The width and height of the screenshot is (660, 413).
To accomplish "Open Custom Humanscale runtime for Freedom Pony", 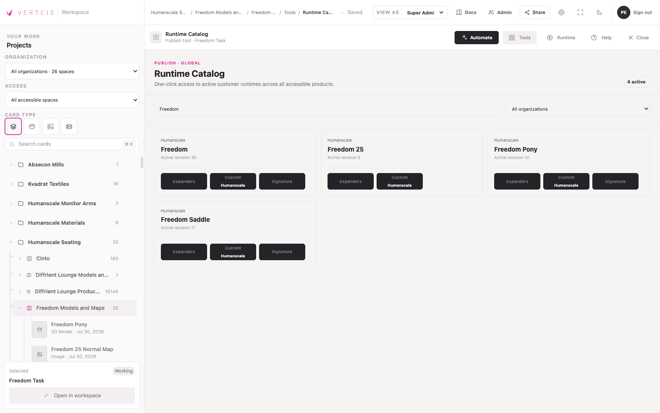I will (566, 181).
